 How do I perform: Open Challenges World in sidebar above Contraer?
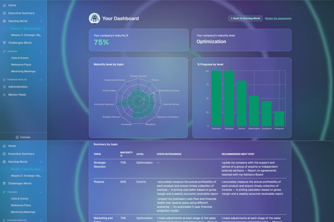click(20, 43)
